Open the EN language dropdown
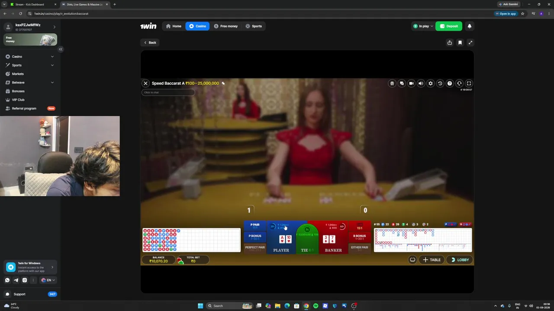The width and height of the screenshot is (554, 311). tap(48, 280)
